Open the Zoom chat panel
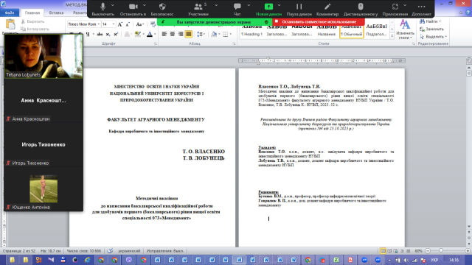This screenshot has height=265, width=472. tap(237, 9)
